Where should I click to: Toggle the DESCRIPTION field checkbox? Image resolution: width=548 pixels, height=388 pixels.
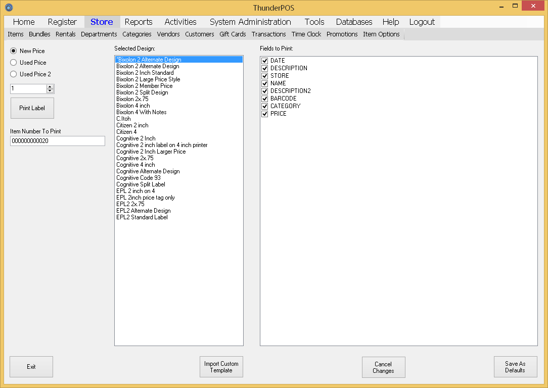click(265, 68)
